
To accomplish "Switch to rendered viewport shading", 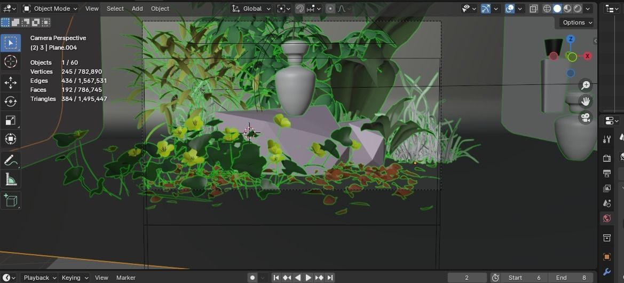I will pyautogui.click(x=578, y=9).
